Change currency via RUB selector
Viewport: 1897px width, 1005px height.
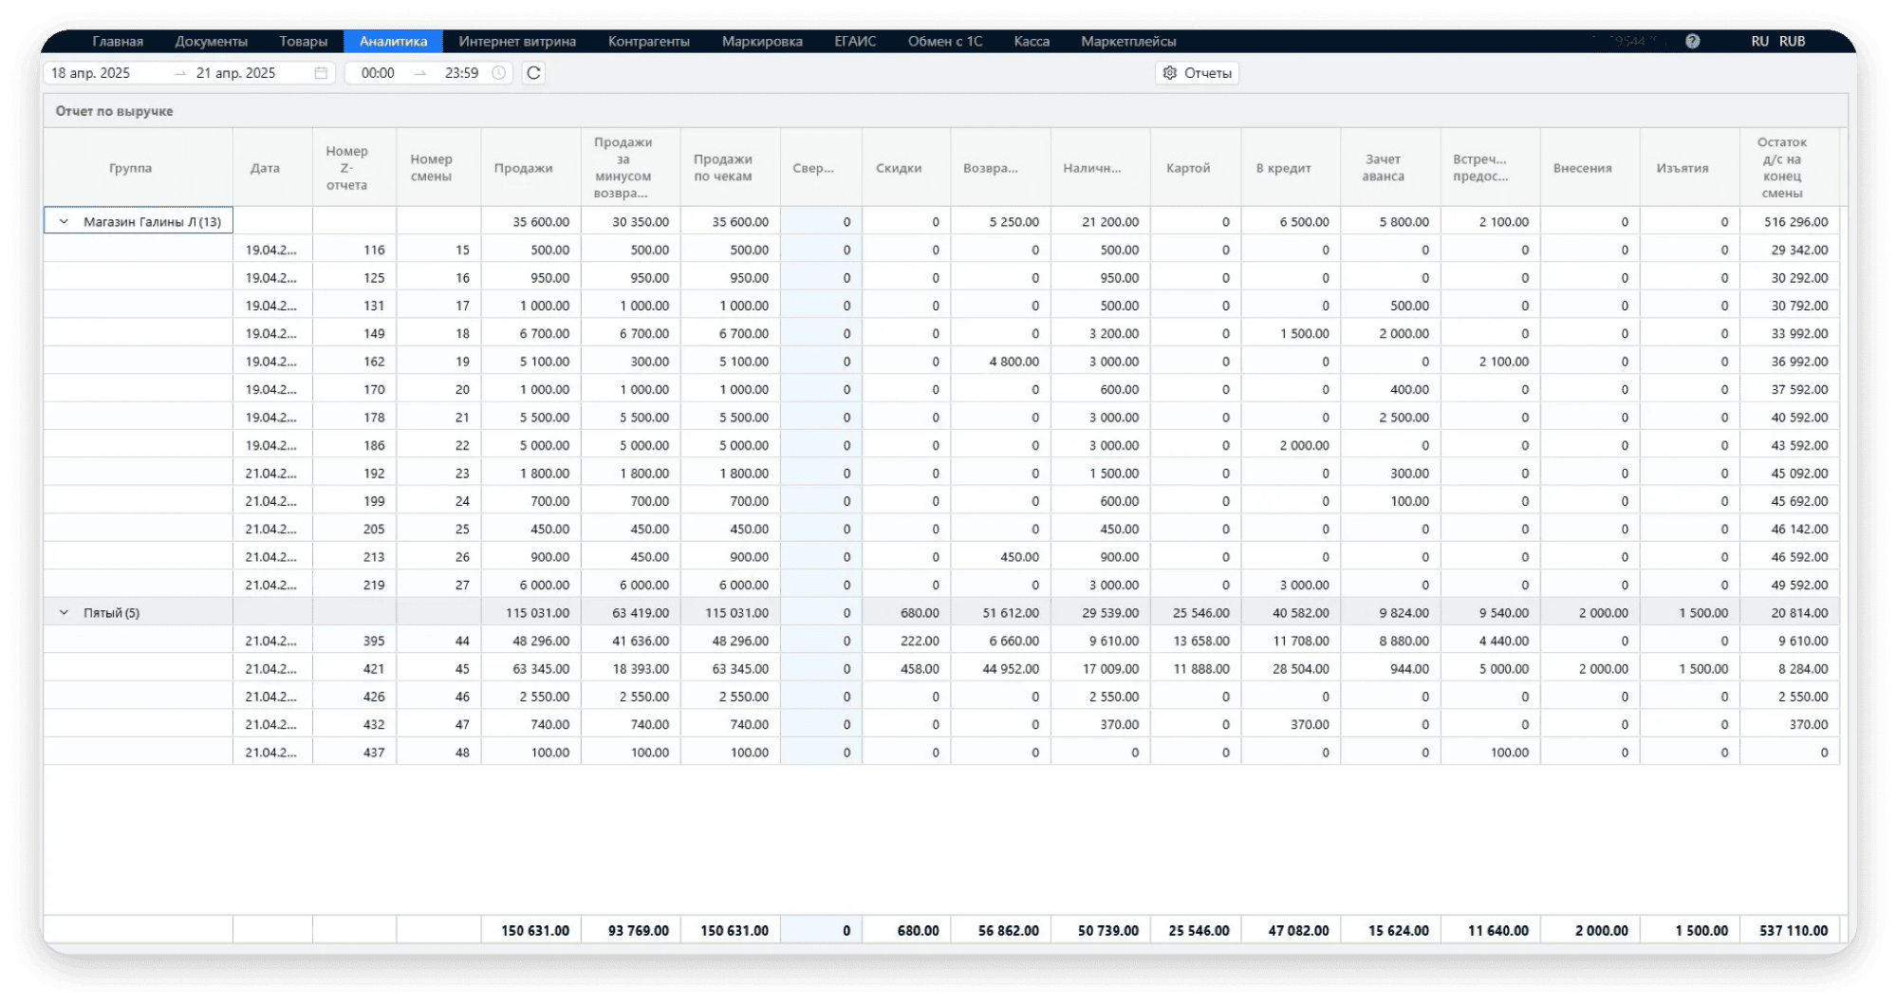(1792, 42)
